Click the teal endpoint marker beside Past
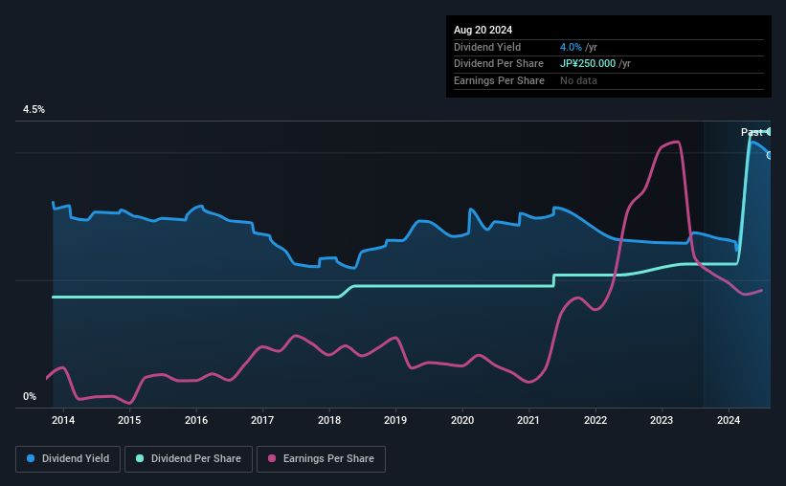The height and width of the screenshot is (486, 786). [770, 131]
